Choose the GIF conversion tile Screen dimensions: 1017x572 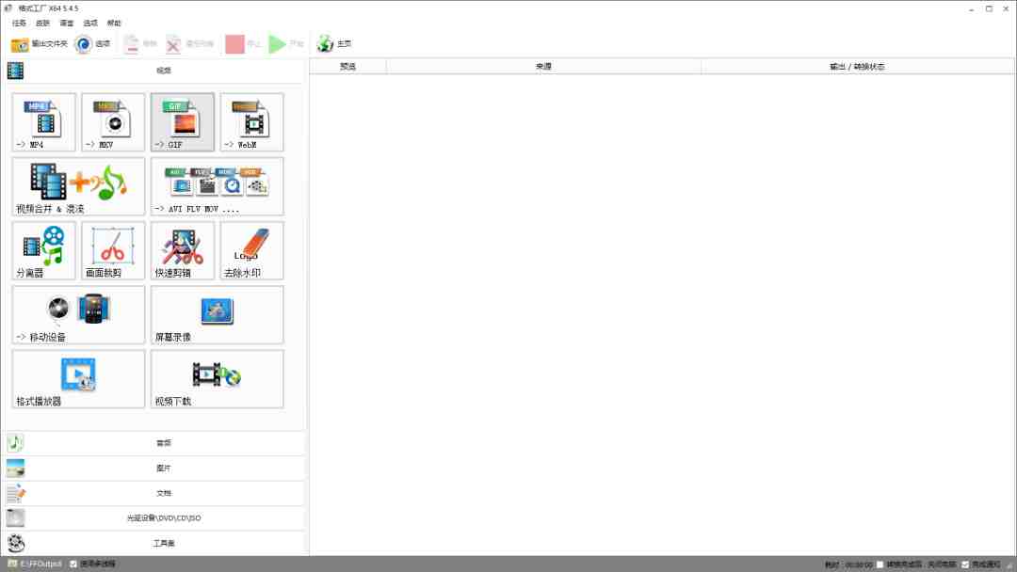pyautogui.click(x=183, y=121)
